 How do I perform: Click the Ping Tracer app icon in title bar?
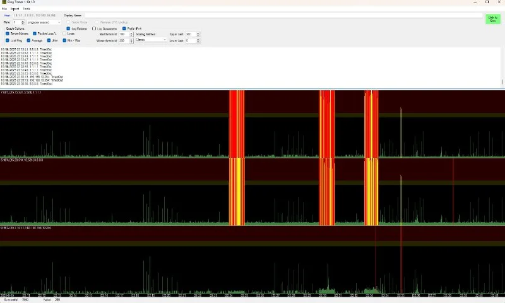(x=3, y=3)
